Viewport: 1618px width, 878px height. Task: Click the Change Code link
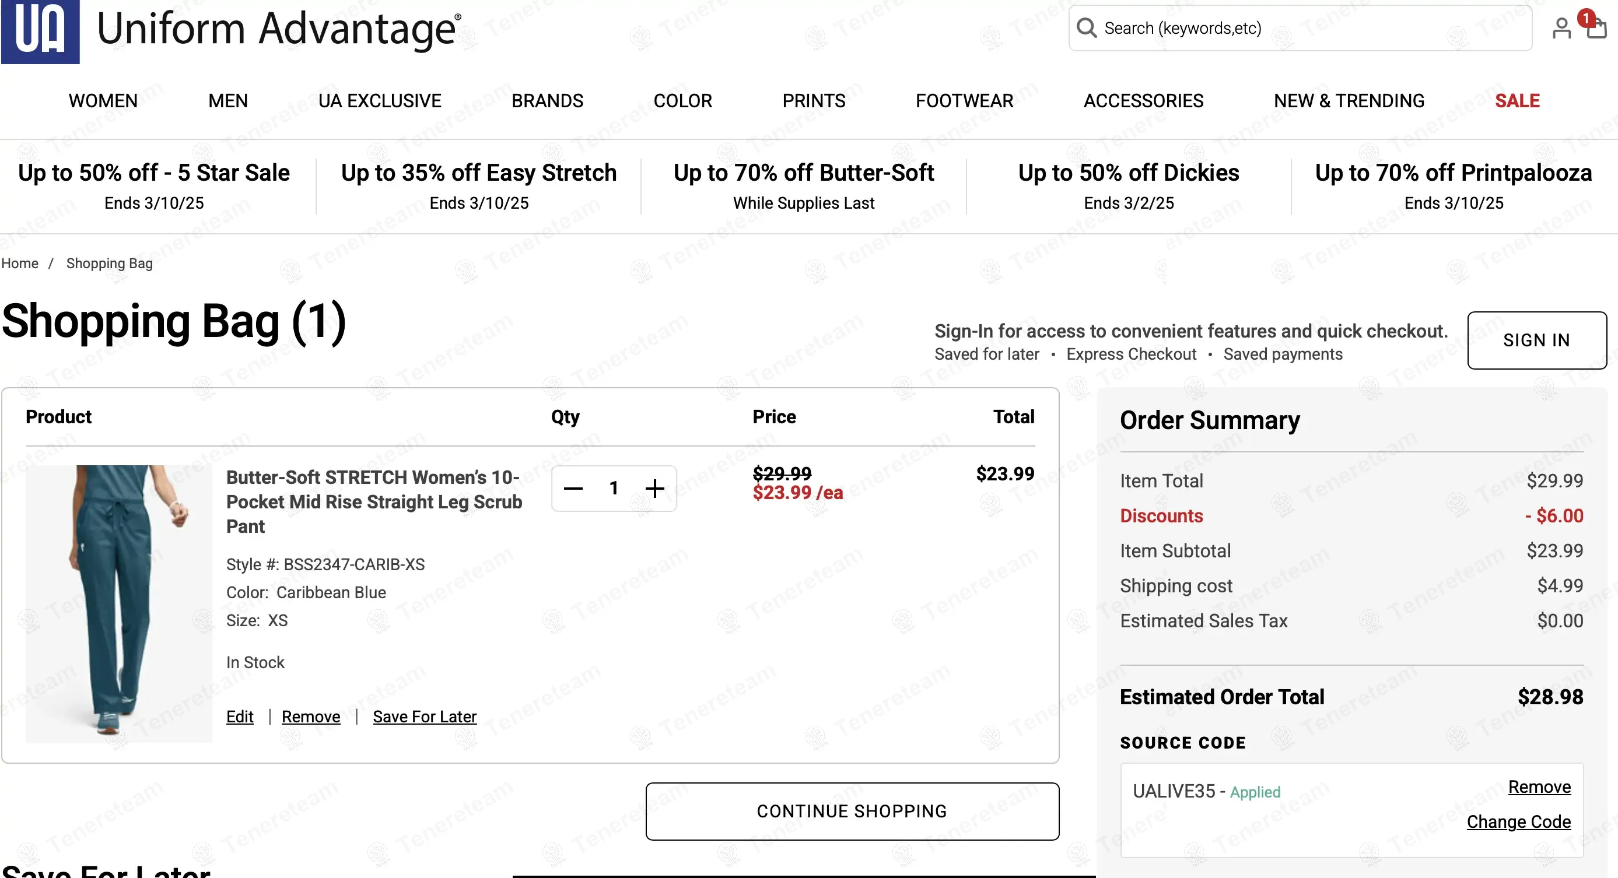click(1518, 821)
